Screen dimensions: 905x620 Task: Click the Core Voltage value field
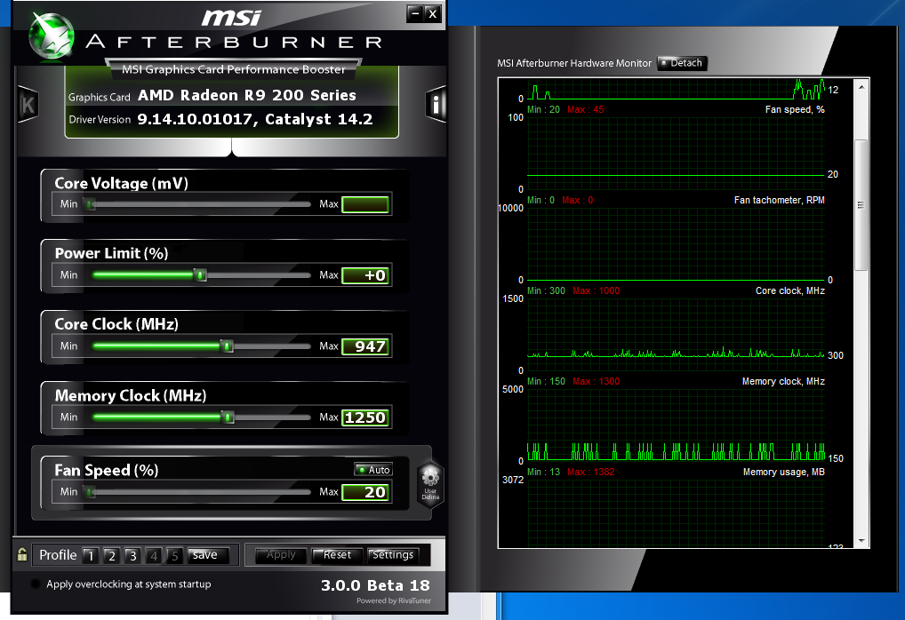365,204
